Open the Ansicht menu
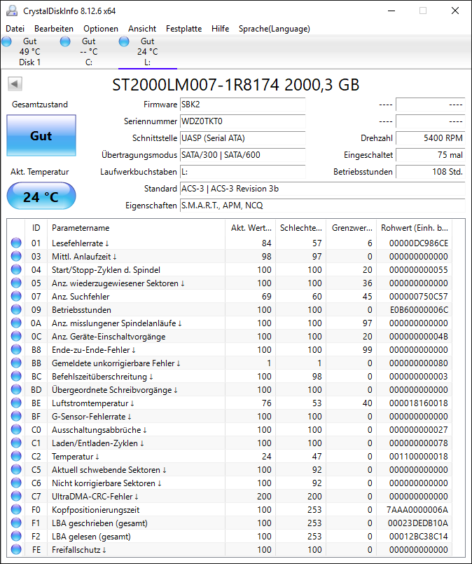The width and height of the screenshot is (472, 564). [142, 29]
